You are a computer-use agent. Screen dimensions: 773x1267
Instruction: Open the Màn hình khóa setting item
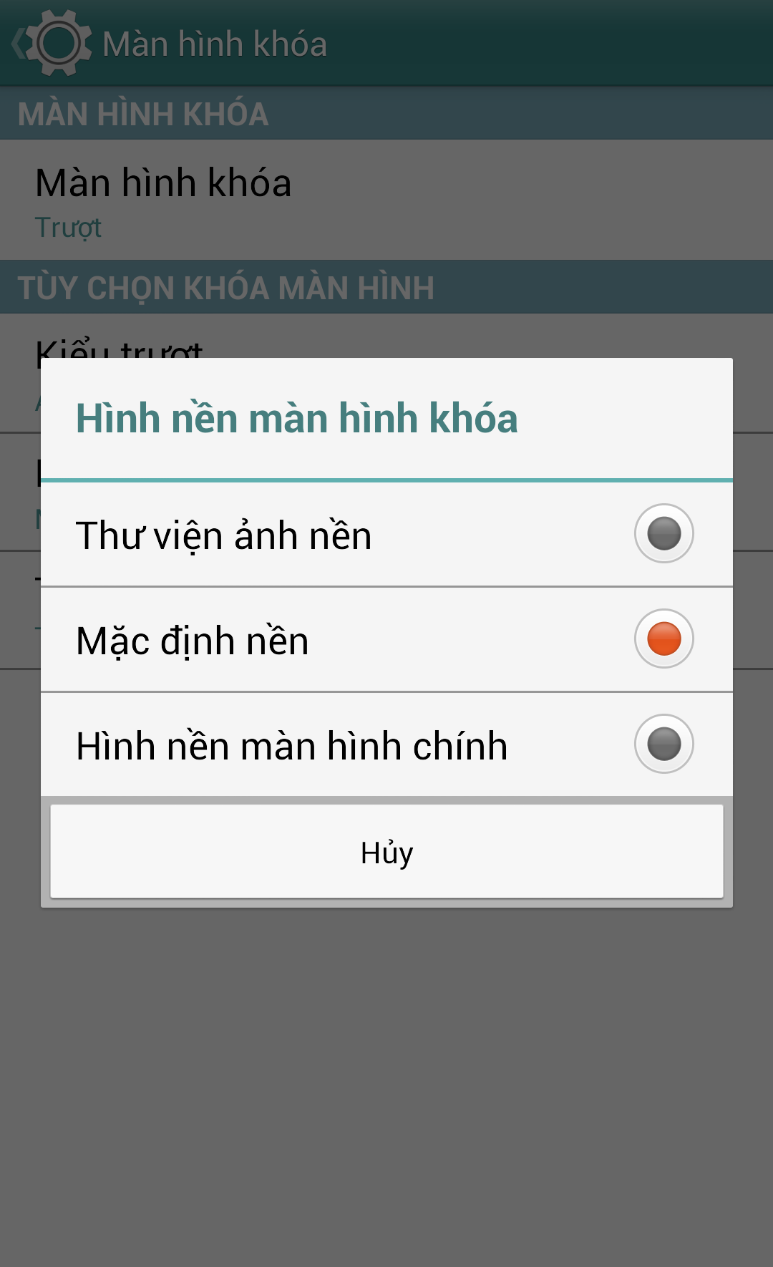click(x=386, y=200)
